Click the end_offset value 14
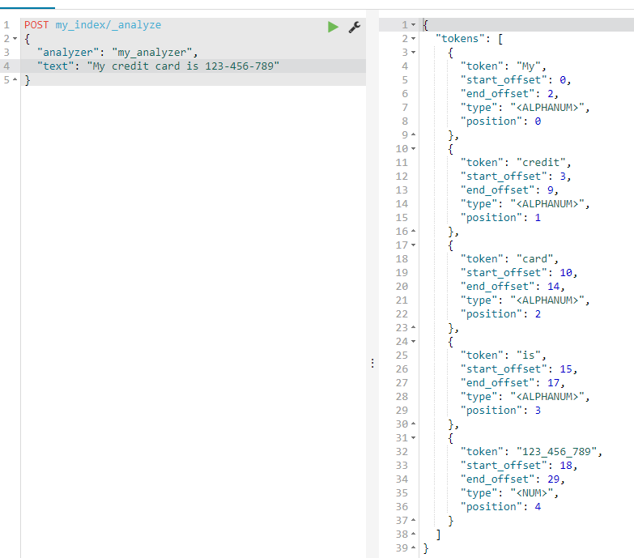634x558 pixels. pos(553,286)
